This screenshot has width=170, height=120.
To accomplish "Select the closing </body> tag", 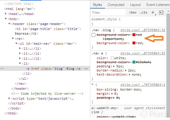I will (x=14, y=108).
